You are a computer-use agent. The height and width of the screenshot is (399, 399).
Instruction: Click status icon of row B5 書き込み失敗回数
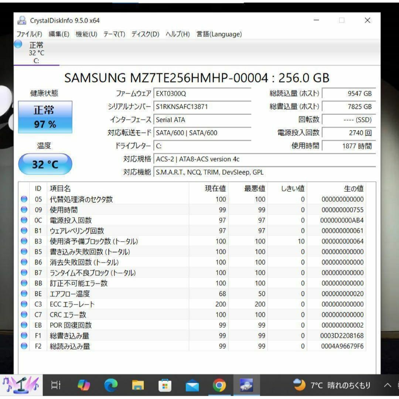tap(24, 252)
